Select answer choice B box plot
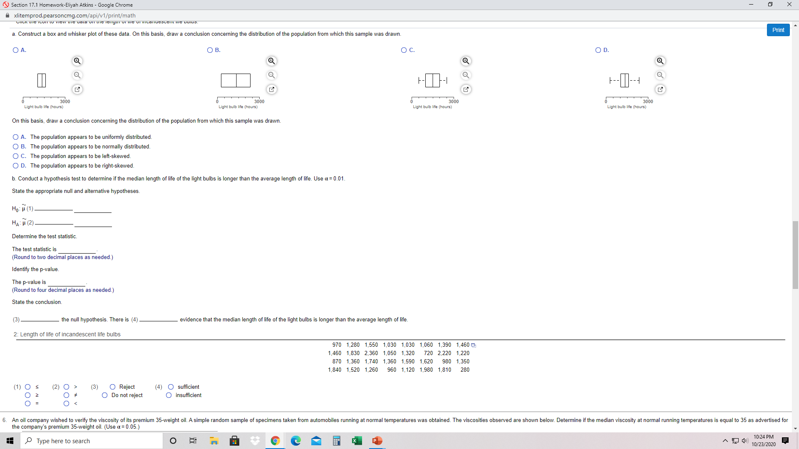 click(x=210, y=50)
